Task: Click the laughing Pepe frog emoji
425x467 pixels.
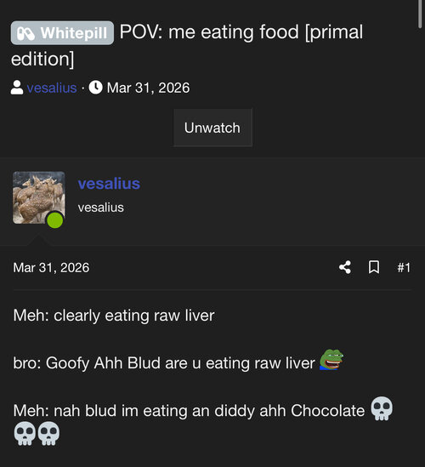Action: [331, 360]
